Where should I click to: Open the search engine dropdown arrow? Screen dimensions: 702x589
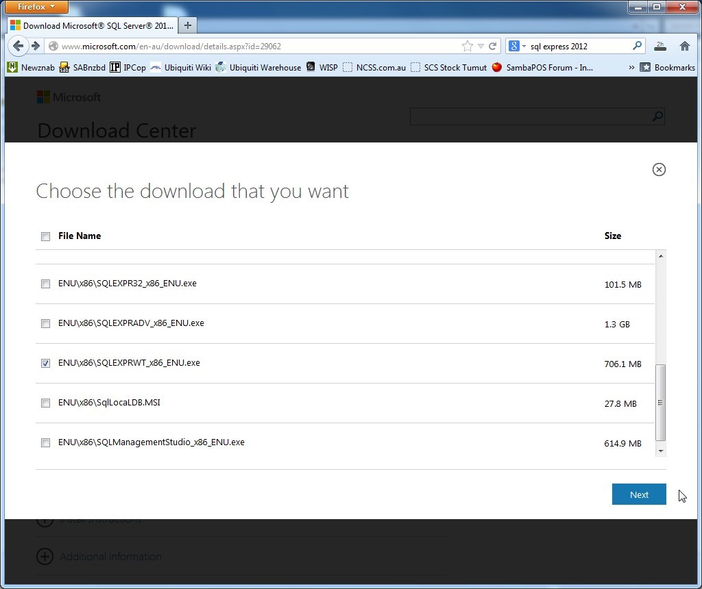pyautogui.click(x=524, y=47)
